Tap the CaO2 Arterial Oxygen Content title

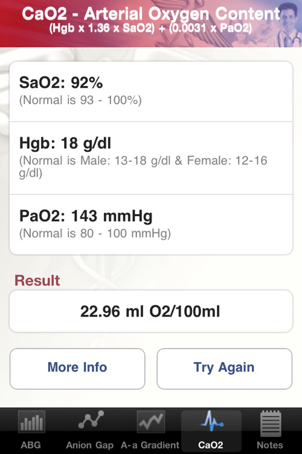pos(151,14)
